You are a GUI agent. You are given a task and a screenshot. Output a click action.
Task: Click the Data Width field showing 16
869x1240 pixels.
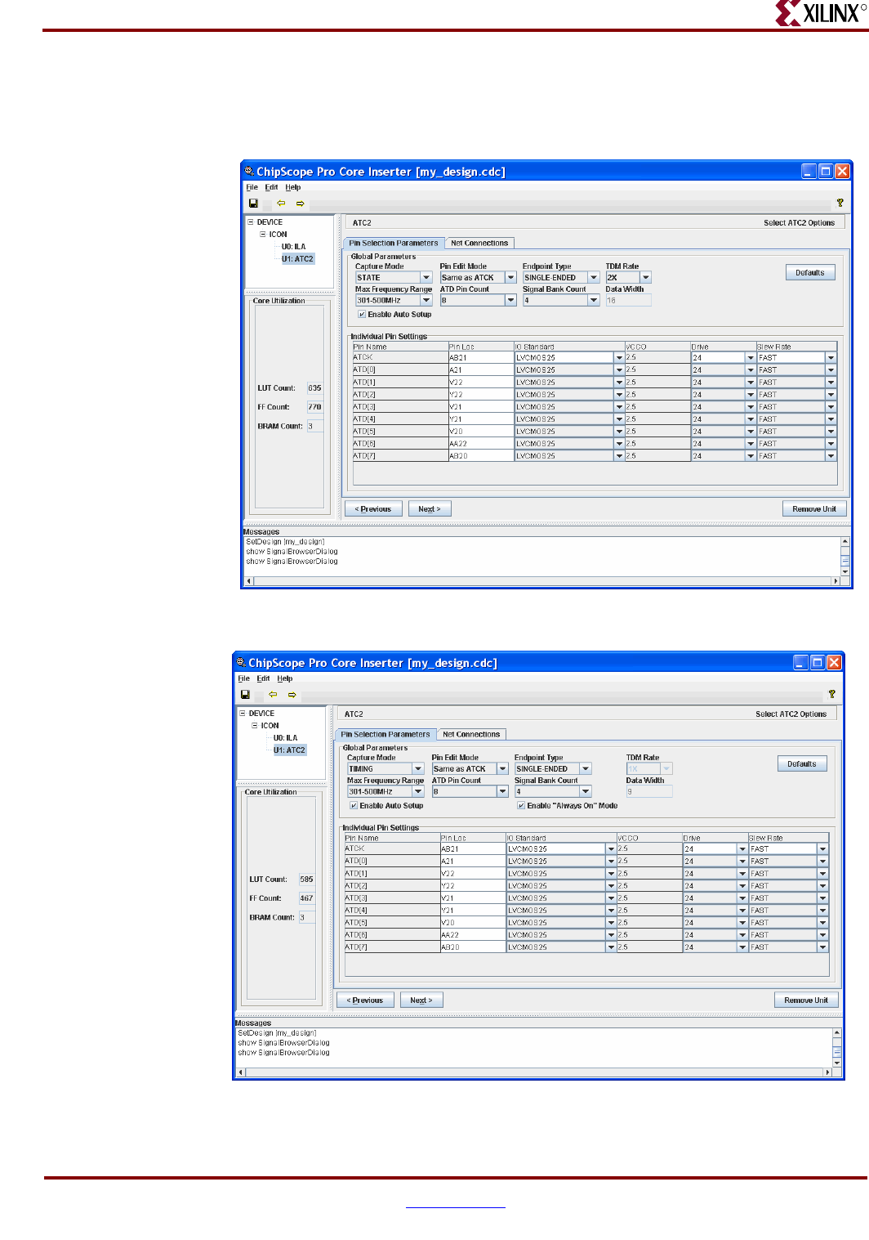coord(628,301)
